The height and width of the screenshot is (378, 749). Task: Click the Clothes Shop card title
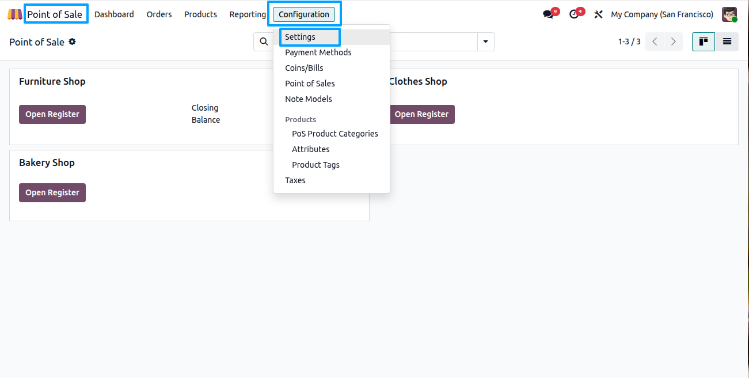pyautogui.click(x=418, y=81)
